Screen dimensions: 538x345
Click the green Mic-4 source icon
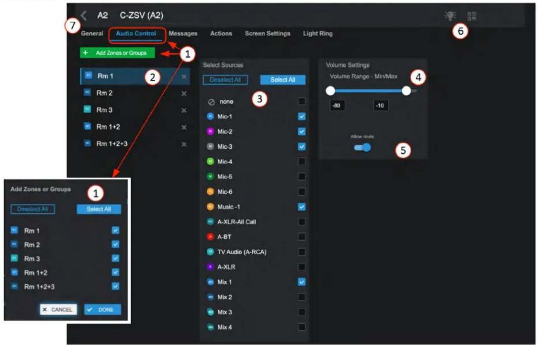pos(210,161)
